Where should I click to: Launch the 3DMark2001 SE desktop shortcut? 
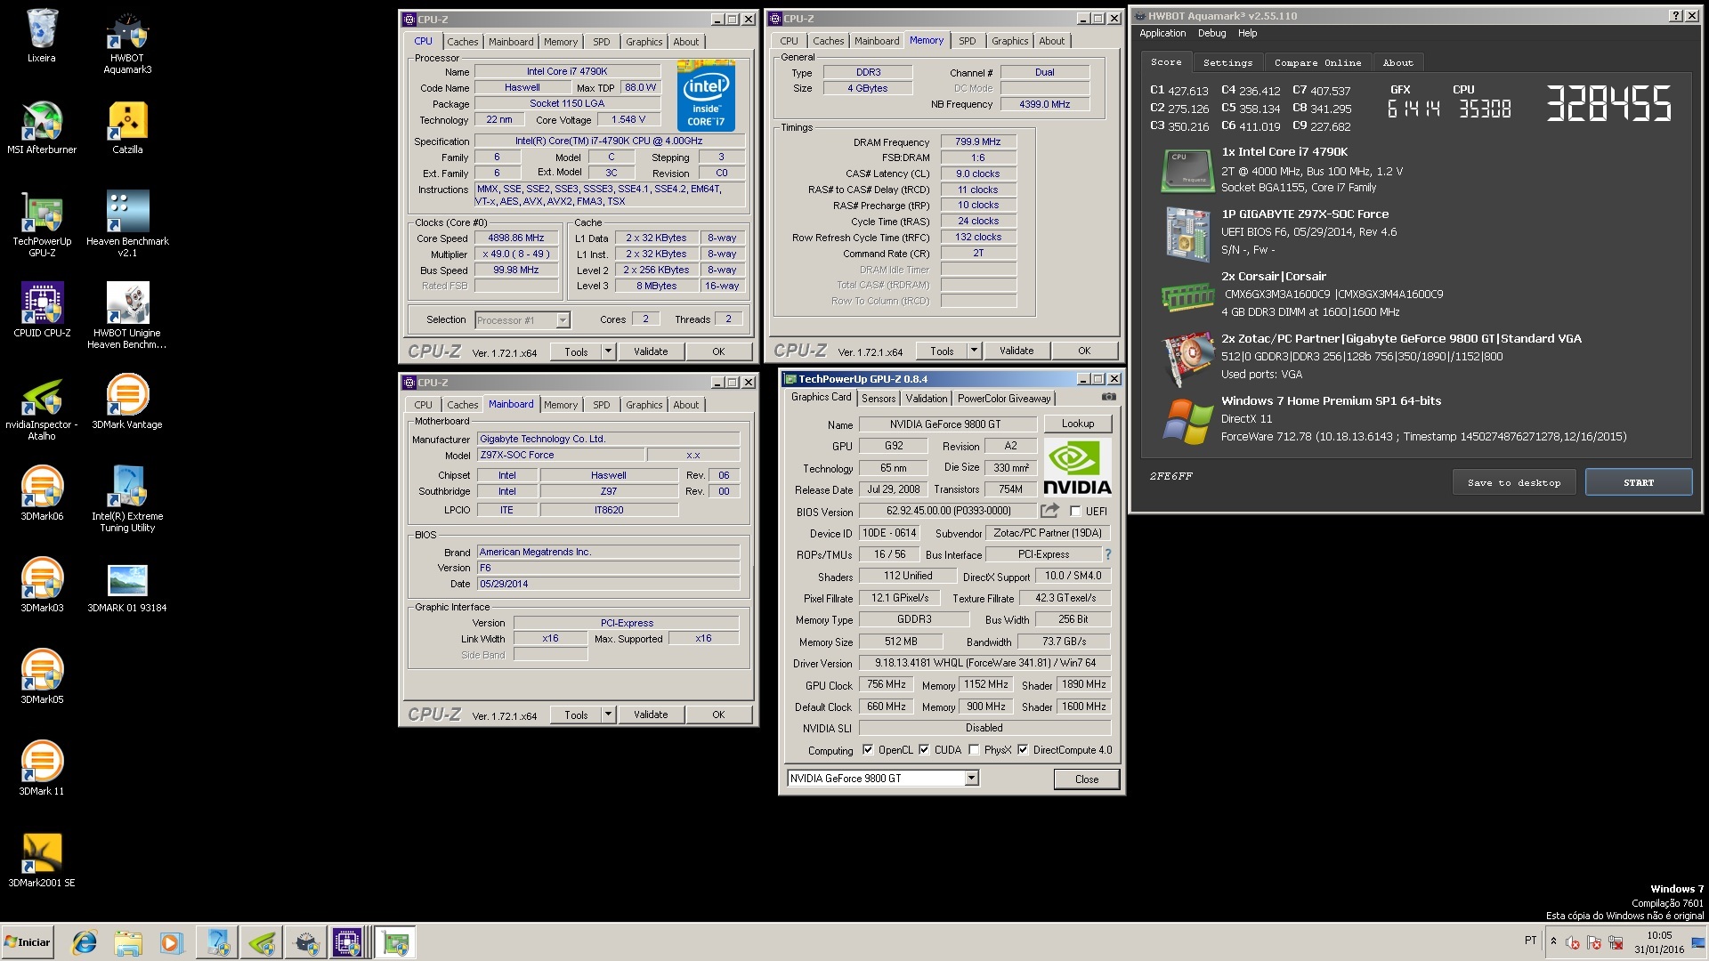tap(42, 860)
